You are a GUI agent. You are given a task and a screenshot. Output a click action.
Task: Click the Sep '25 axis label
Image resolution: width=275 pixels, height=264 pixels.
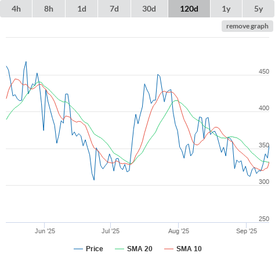point(247,231)
